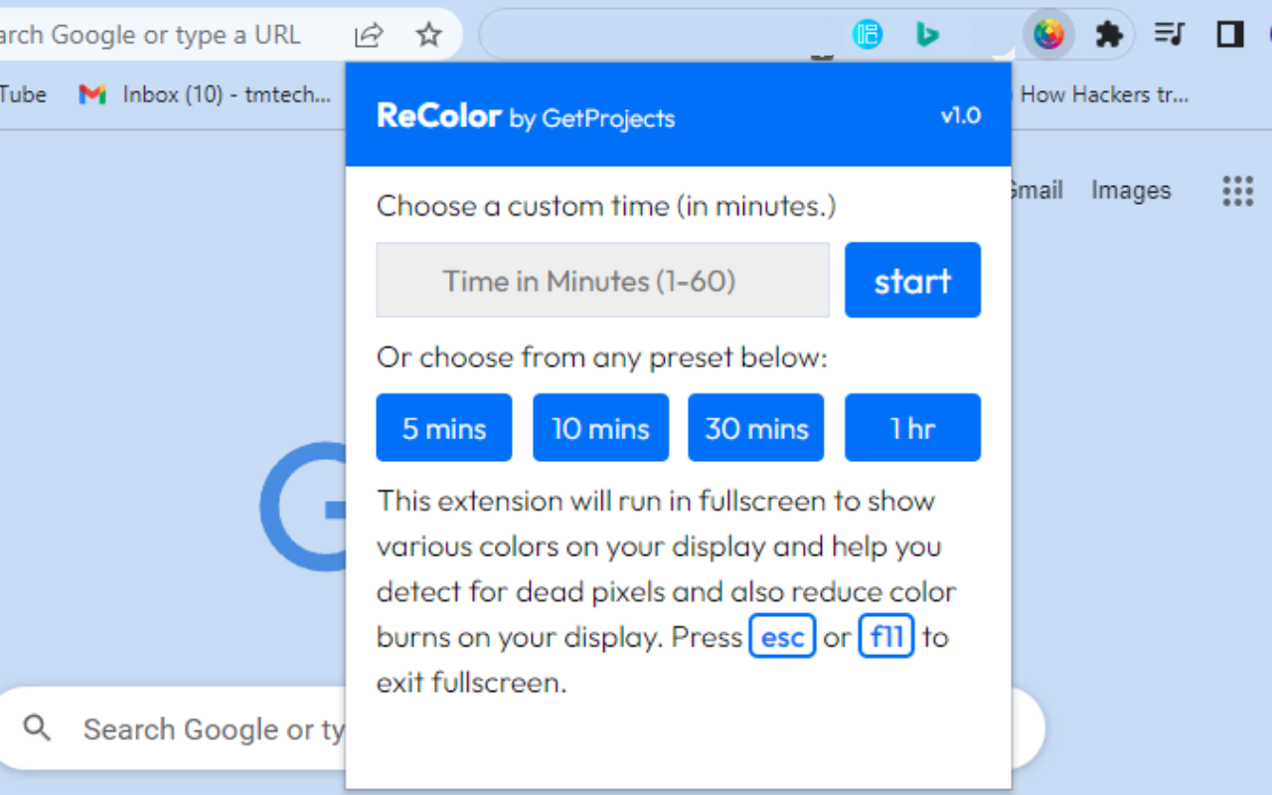Open the Extensions puzzle piece menu
1272x795 pixels.
pyautogui.click(x=1108, y=35)
